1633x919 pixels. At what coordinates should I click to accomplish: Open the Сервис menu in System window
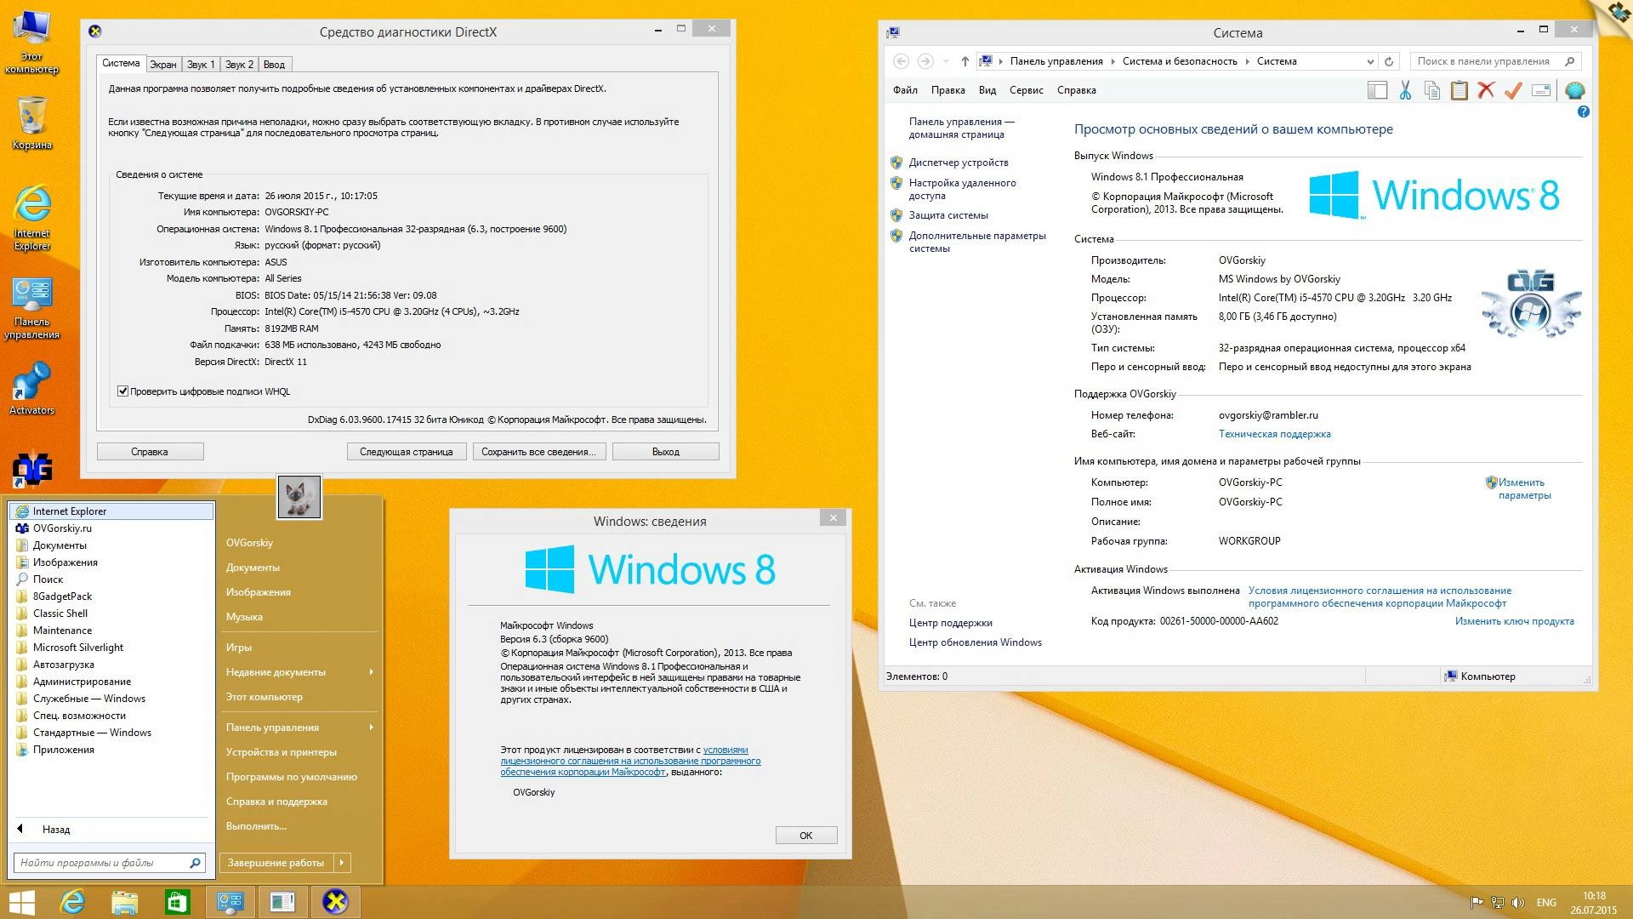click(x=1025, y=89)
